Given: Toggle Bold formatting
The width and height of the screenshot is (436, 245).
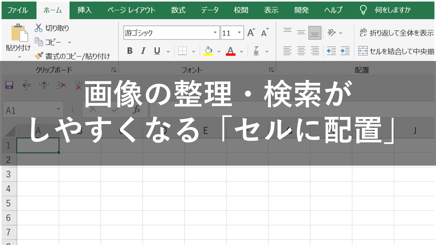Looking at the screenshot, I should coord(130,51).
